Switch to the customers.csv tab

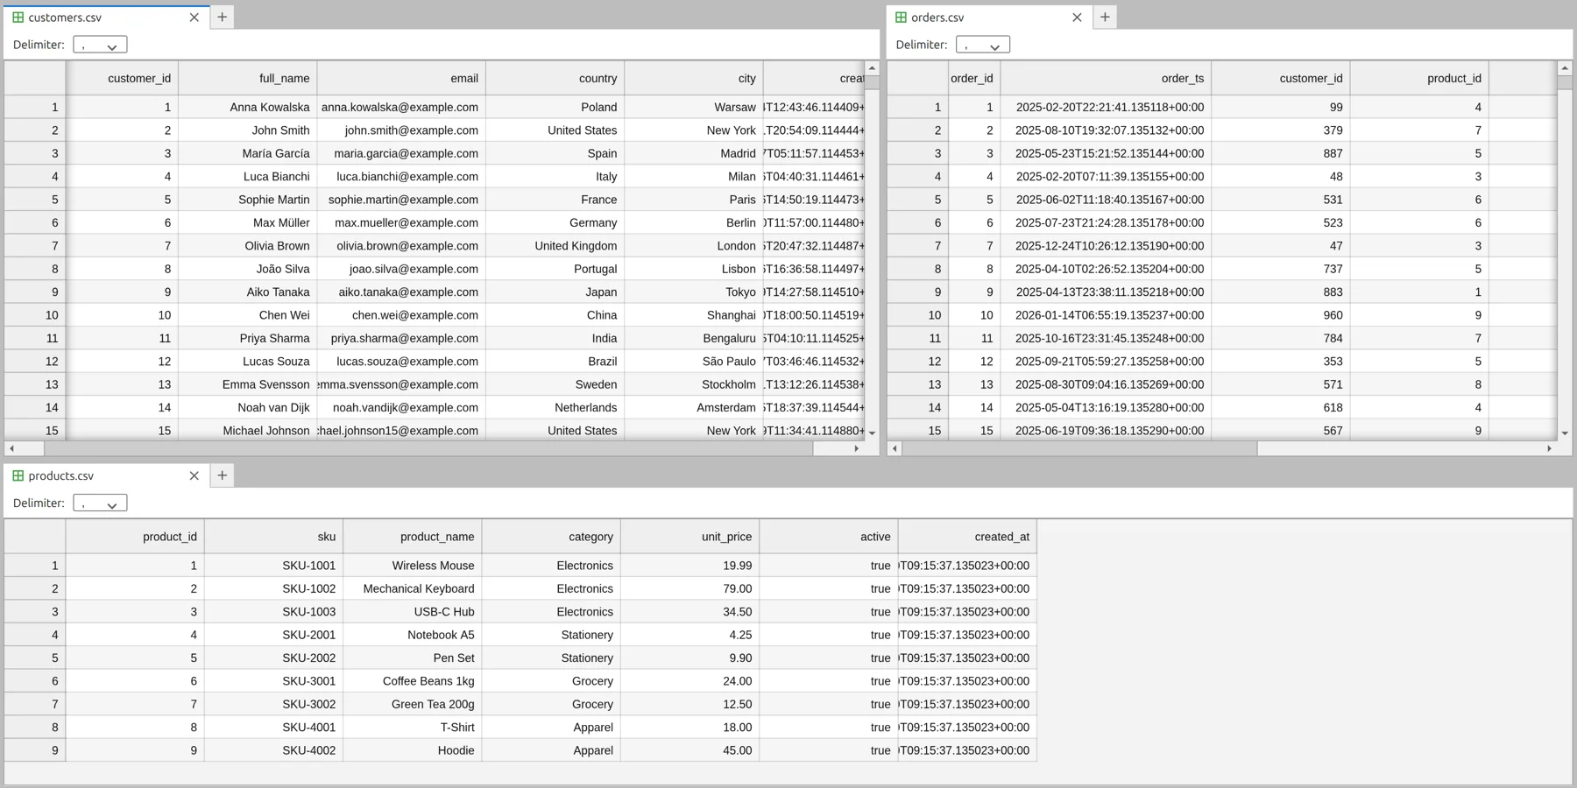point(66,18)
